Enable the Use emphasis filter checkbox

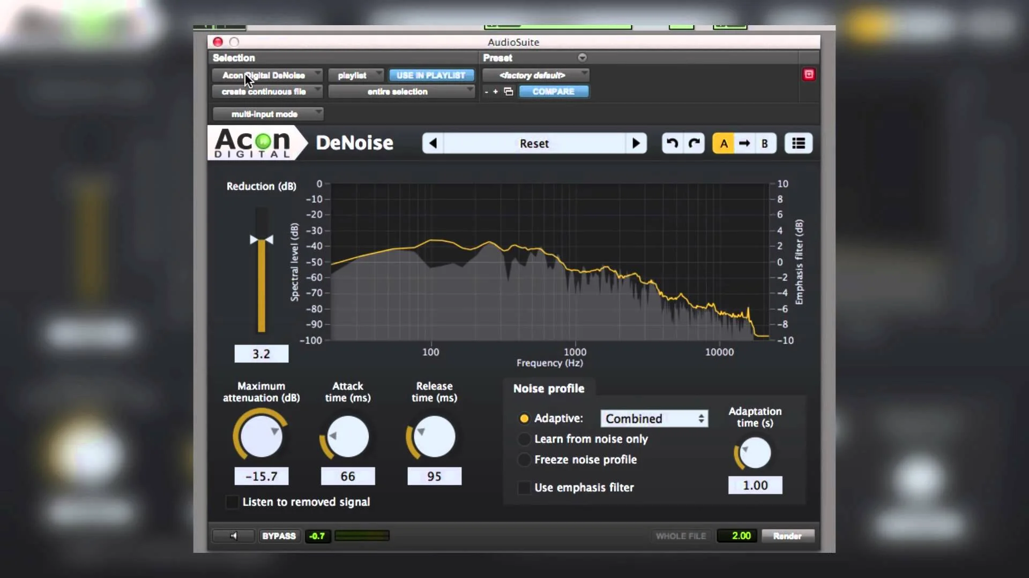tap(524, 488)
